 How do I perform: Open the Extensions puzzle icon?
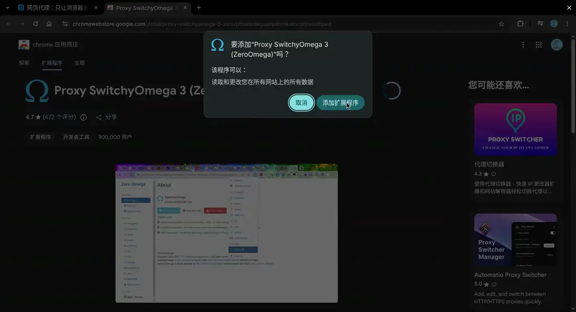(x=520, y=24)
